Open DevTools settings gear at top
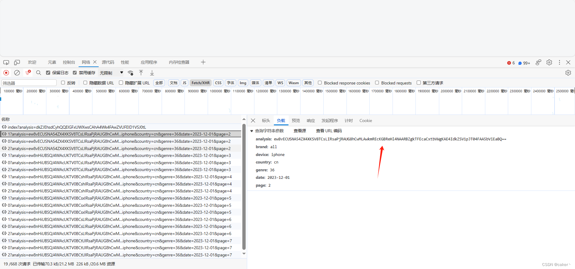Viewport: 575px width, 269px height. pos(549,62)
